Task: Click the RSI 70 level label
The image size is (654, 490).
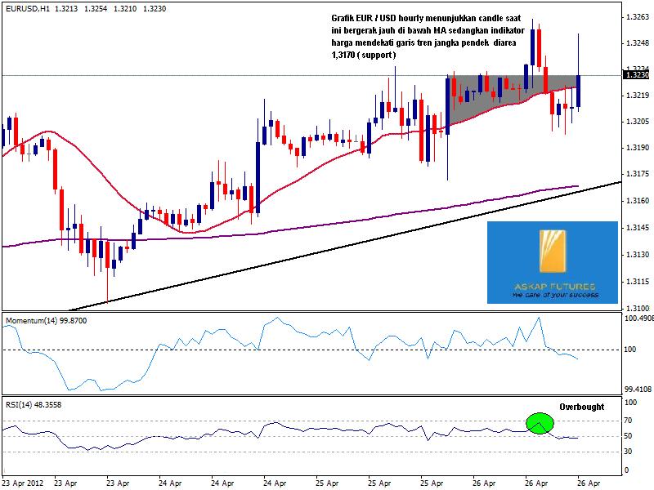Action: tap(629, 421)
